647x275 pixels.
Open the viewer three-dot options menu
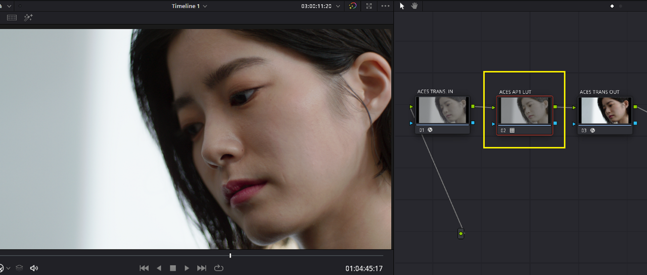tap(386, 6)
